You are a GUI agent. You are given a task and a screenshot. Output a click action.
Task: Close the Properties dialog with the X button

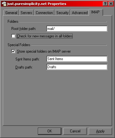pyautogui.click(x=111, y=4)
